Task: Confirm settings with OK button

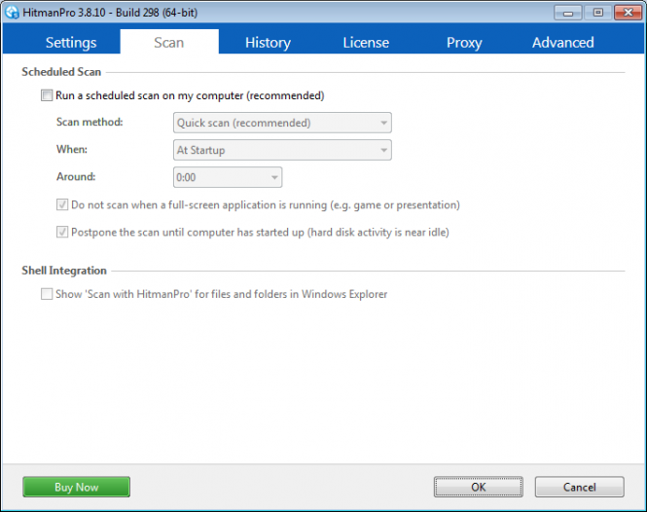Action: point(479,488)
